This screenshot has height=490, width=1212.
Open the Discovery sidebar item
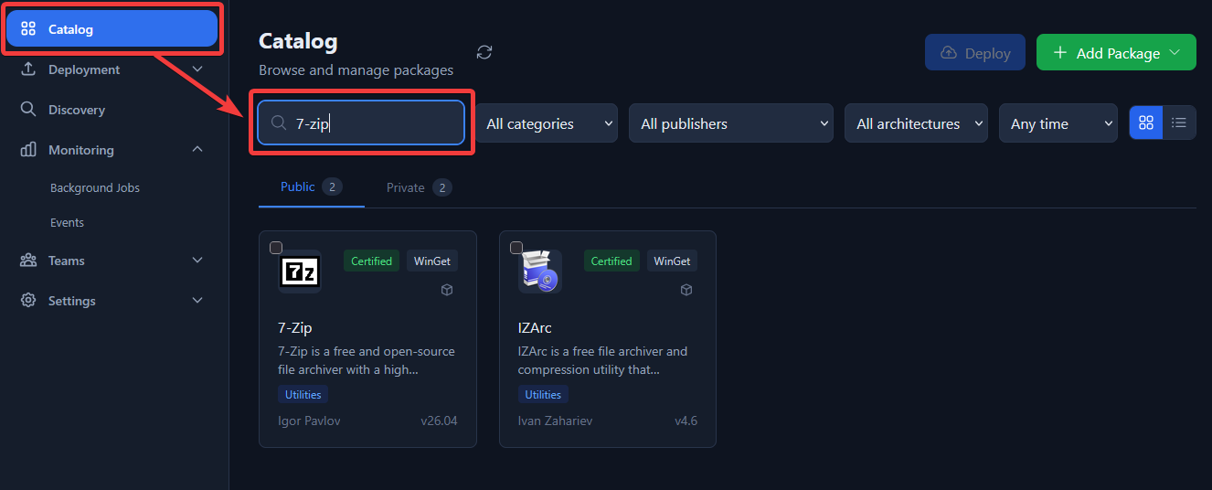click(112, 110)
